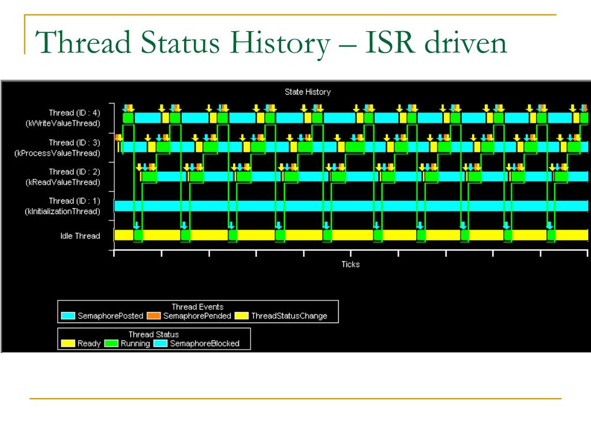Image resolution: width=591 pixels, height=443 pixels.
Task: Click the ThreadStatusChange yellow legend swatch
Action: 242,316
